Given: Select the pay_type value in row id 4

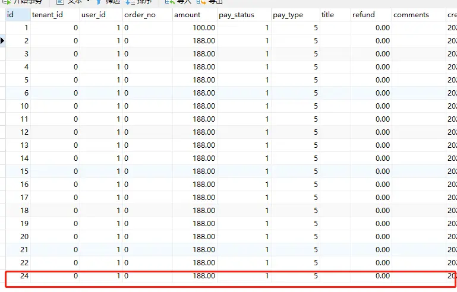Looking at the screenshot, I should (295, 67).
